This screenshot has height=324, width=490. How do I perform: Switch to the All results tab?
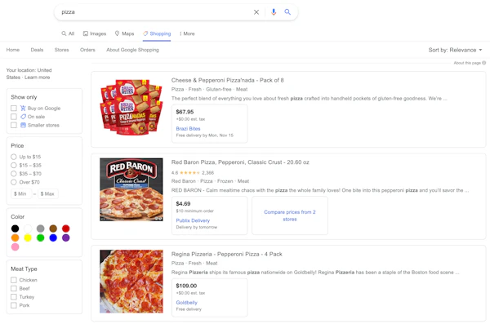point(68,33)
